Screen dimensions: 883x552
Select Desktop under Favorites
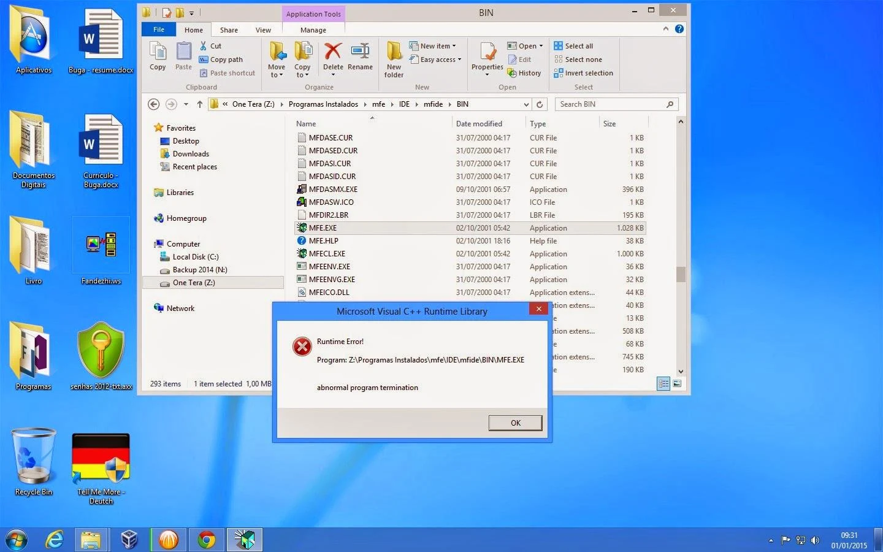click(x=180, y=141)
